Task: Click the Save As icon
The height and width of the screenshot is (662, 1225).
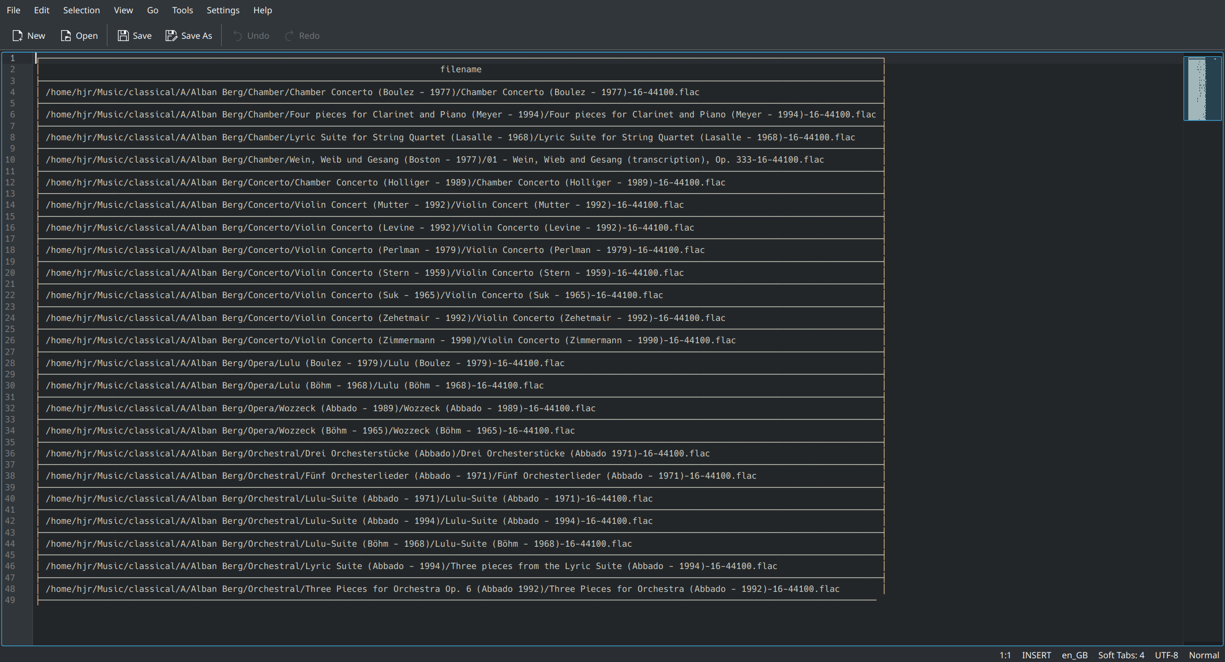Action: 189,36
